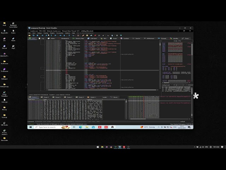Switch to the Log tab
Image resolution: width=226 pixels, height=170 pixels.
click(41, 39)
